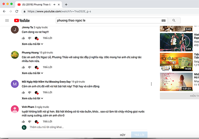Screen dimensions: 199x139
Task: Open the Tôi Yêu Tiếng Việt video thumbnail
Action: [x=176, y=62]
